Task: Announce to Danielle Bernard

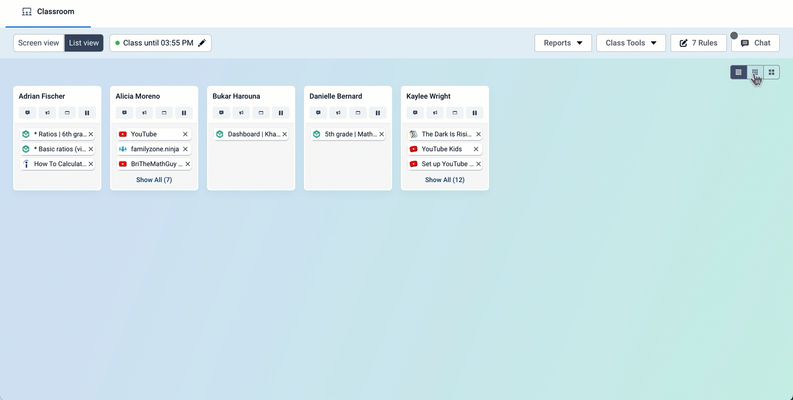Action: [x=338, y=113]
